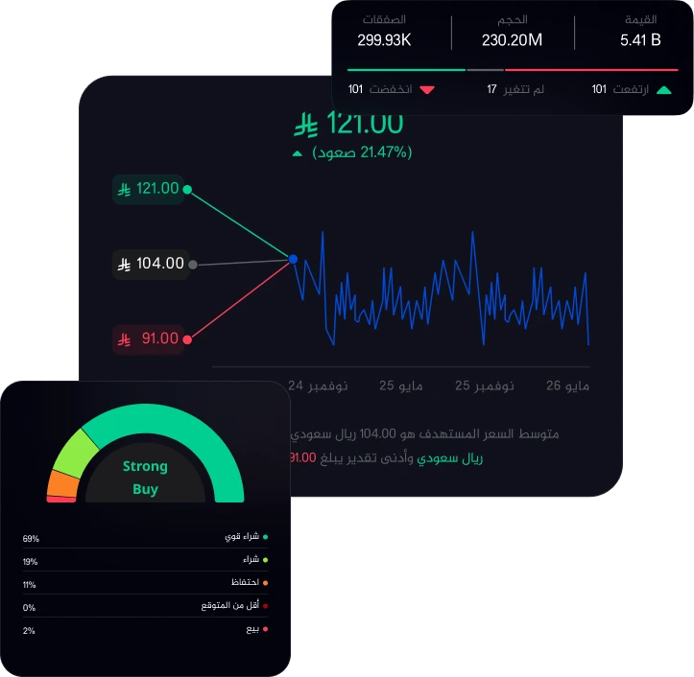Click the gray dot beside the 104.00 target

(x=193, y=265)
